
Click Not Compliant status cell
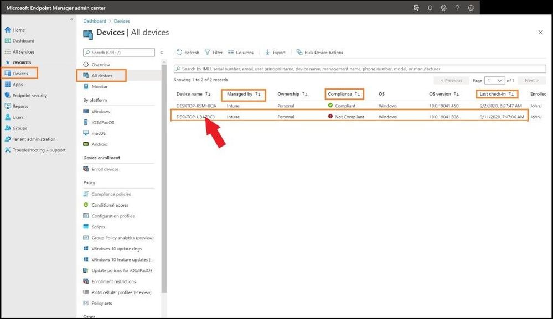pyautogui.click(x=346, y=117)
